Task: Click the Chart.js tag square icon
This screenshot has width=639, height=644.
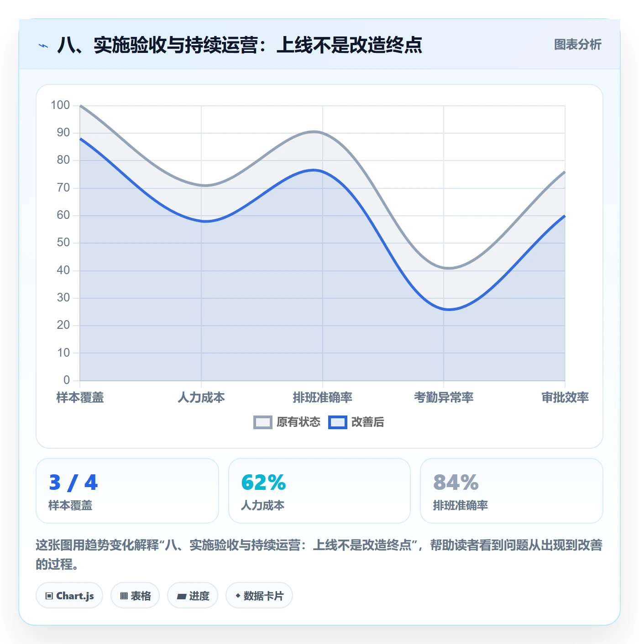Action: [x=49, y=596]
